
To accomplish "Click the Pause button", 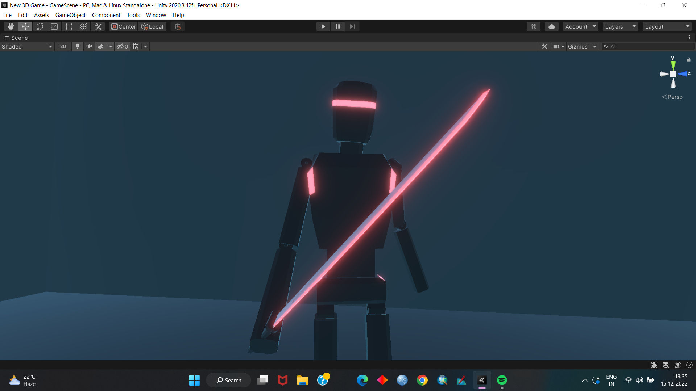I will coord(337,26).
